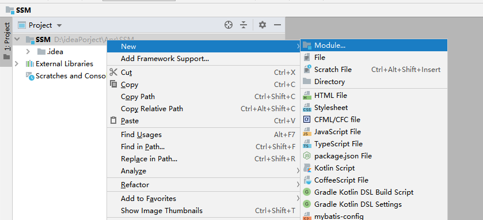
Task: Click the locate/scroll from source target icon
Action: click(x=229, y=25)
